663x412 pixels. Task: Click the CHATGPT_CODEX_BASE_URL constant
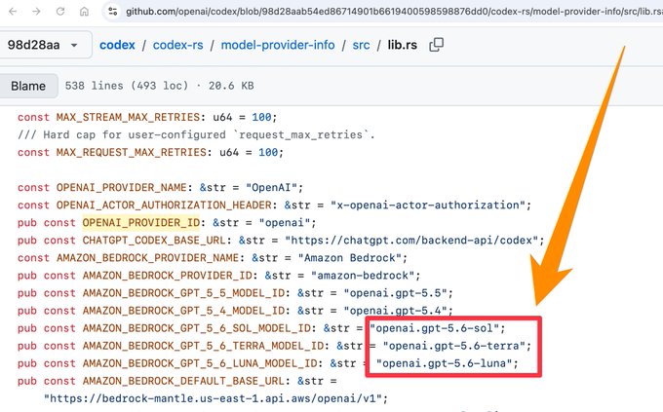154,240
